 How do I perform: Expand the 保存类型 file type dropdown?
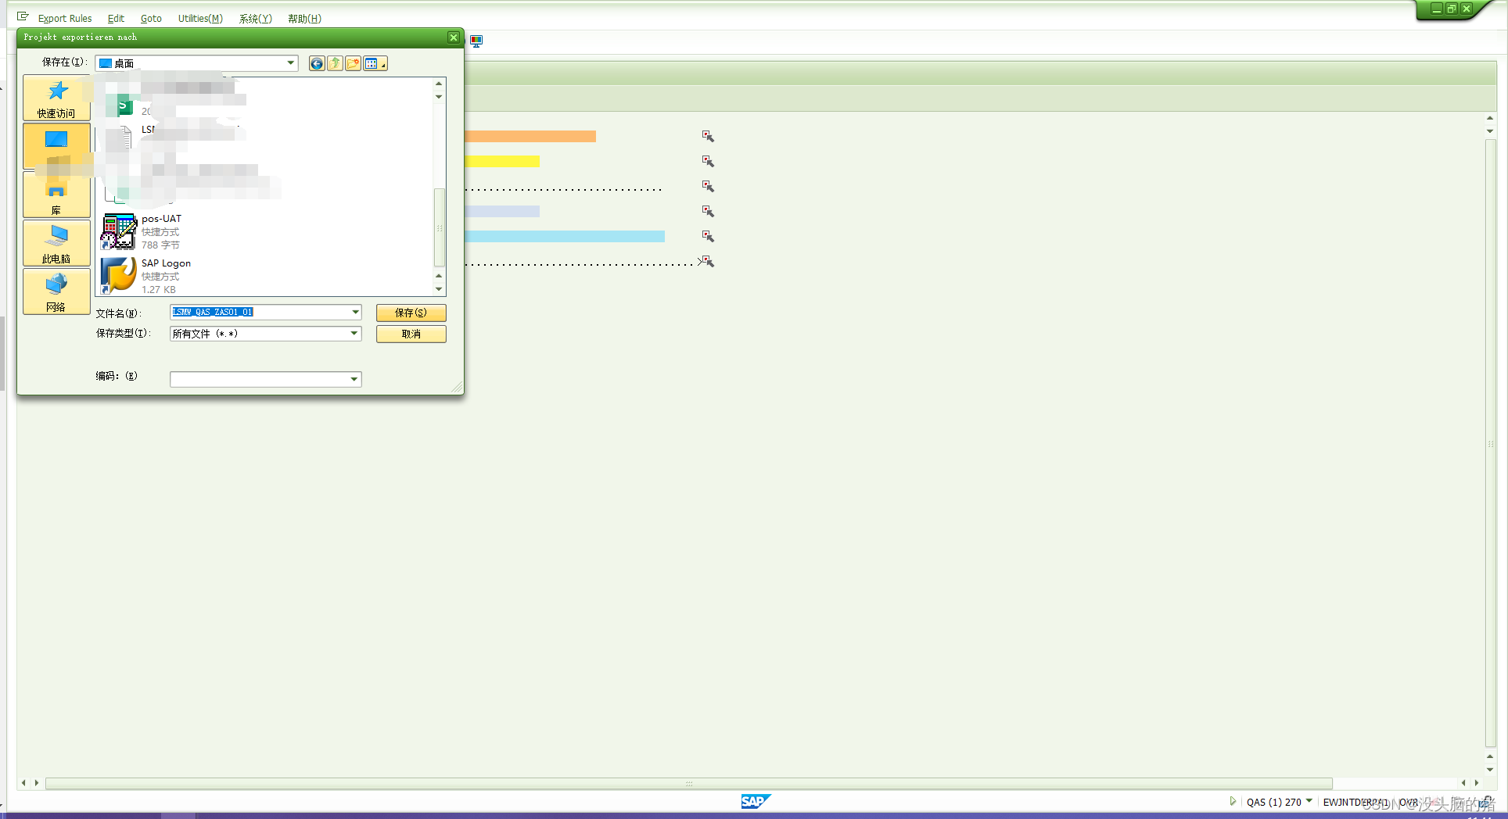pyautogui.click(x=354, y=333)
